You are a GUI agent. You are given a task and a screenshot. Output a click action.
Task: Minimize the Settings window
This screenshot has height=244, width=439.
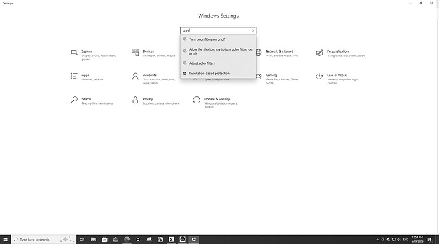click(410, 3)
